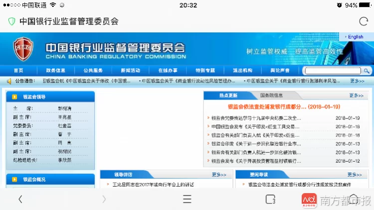Viewport: 374px width, 210px height.
Task: Expand 更多>> in the announcement ticker
Action: coord(357,81)
